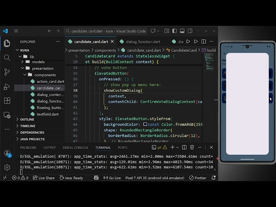This screenshot has width=276, height=207.
Task: Select CandidateCard class in breadcrumb
Action: (184, 50)
